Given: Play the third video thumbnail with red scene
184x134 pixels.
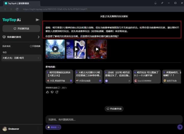Looking at the screenshot, I should 97,49.
